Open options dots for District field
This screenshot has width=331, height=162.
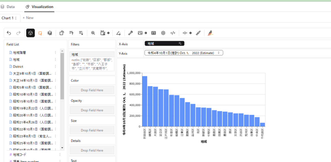coord(55,67)
